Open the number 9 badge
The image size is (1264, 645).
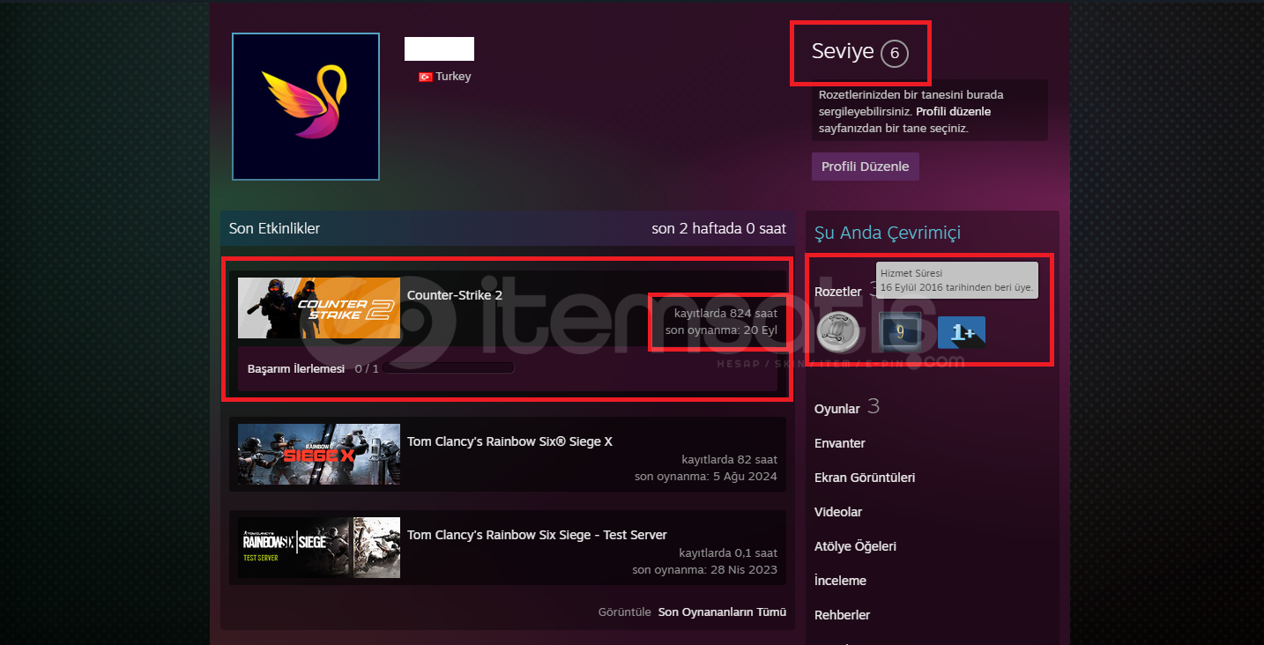coord(900,332)
